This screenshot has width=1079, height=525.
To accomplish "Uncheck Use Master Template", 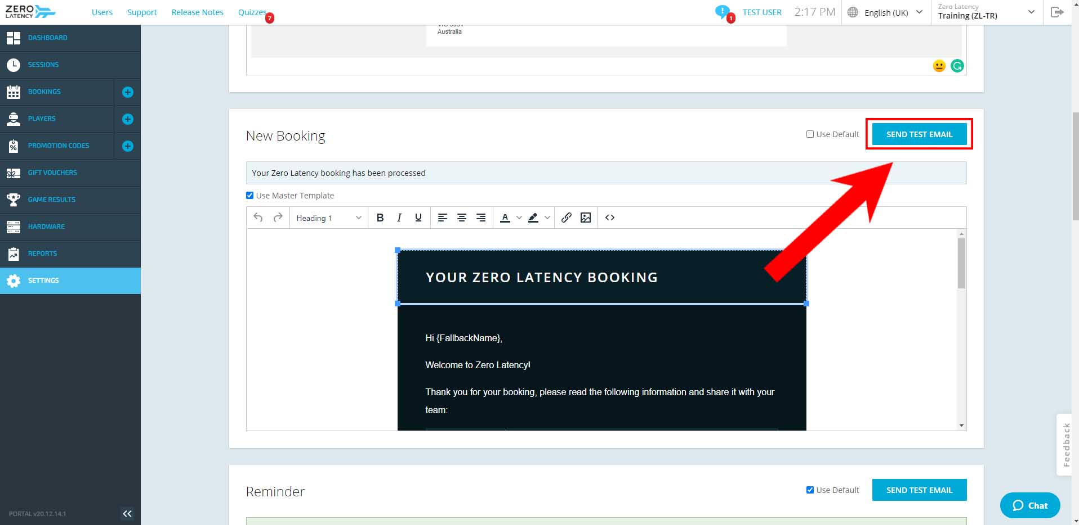I will [249, 196].
